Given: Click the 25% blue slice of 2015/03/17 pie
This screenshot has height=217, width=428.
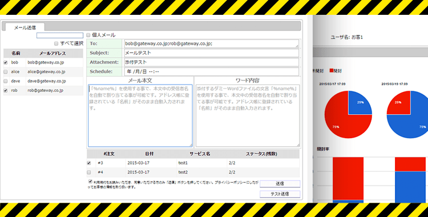Looking at the screenshot, I should coord(360,103).
